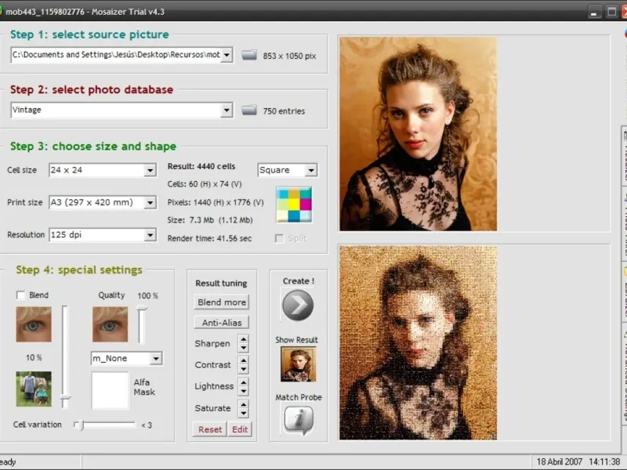Click the browse icon beside source picture path
Viewport: 627px width, 470px height.
[249, 55]
